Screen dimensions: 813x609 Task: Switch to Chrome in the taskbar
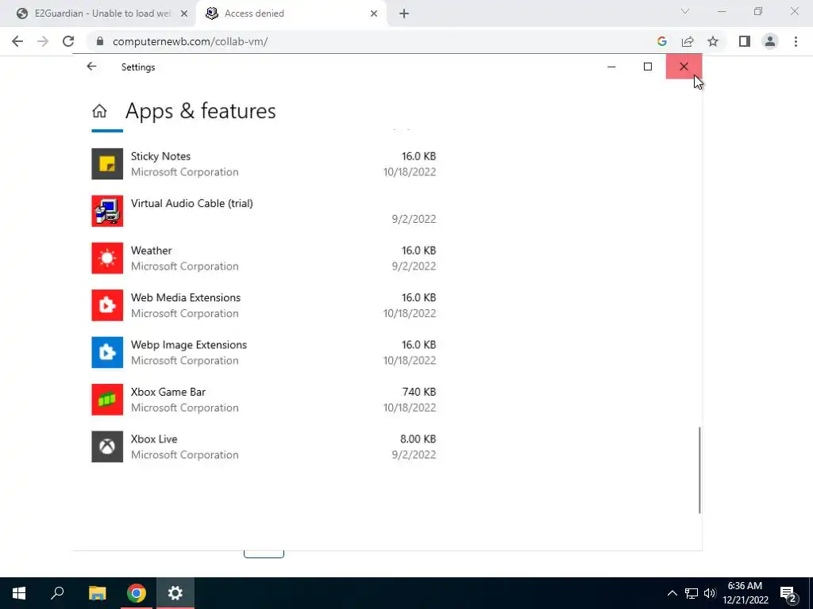(137, 593)
